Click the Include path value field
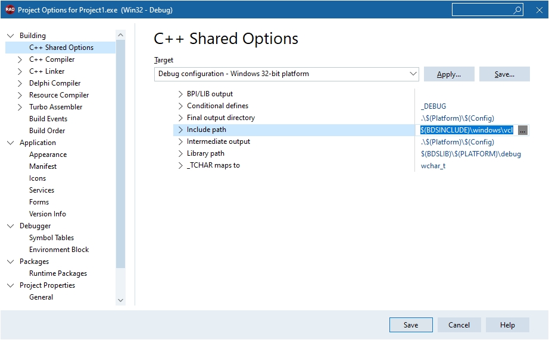 (467, 130)
